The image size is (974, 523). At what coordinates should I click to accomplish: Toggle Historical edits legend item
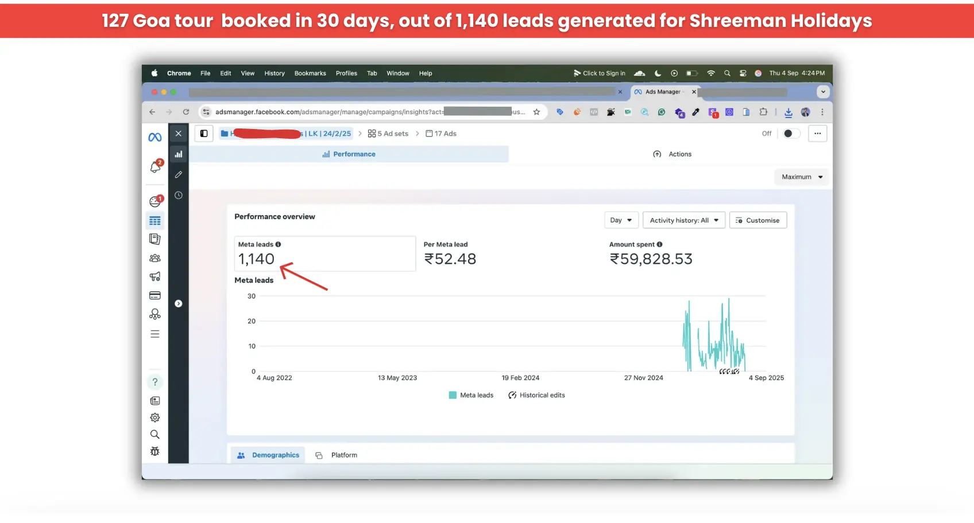[x=536, y=395]
